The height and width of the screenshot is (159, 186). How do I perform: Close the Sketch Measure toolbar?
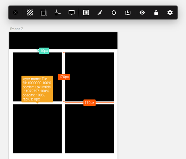15,12
